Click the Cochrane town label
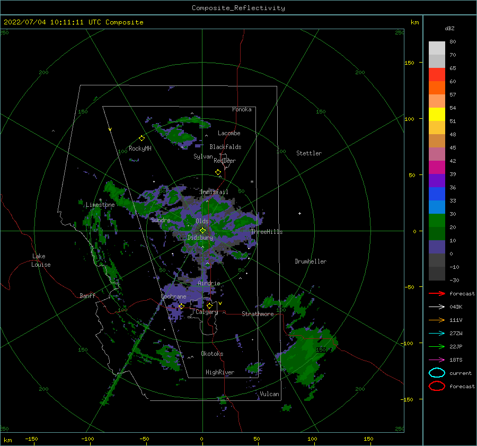Image resolution: width=477 pixels, height=446 pixels. click(173, 296)
